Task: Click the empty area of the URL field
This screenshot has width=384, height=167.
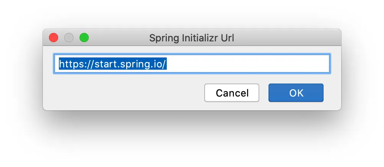Action: click(247, 64)
